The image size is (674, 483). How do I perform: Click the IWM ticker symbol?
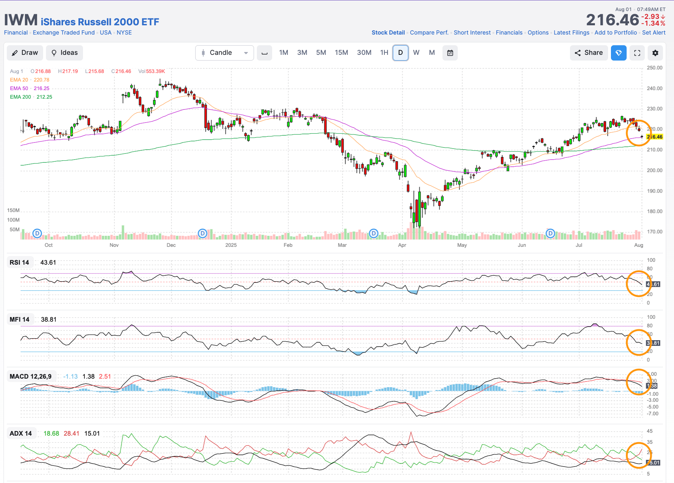pyautogui.click(x=21, y=20)
